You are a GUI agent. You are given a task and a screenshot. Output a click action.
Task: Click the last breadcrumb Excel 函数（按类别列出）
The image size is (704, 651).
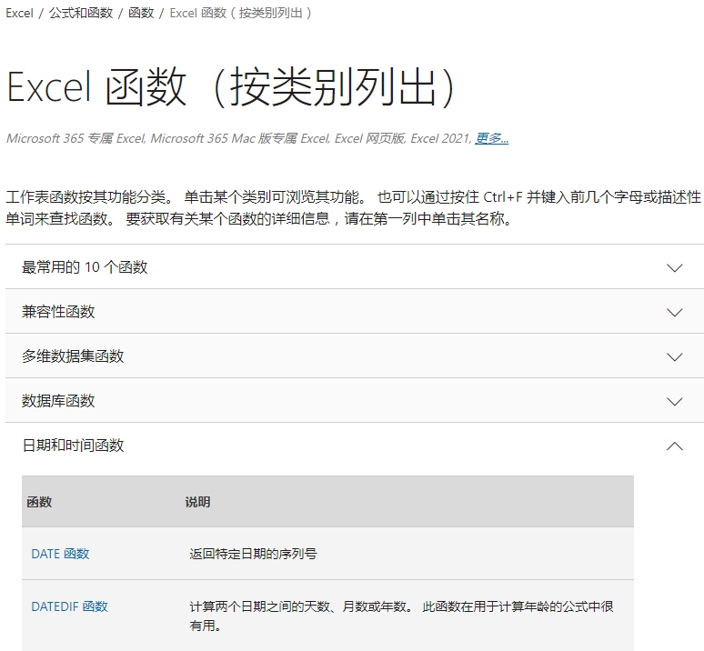pyautogui.click(x=241, y=14)
